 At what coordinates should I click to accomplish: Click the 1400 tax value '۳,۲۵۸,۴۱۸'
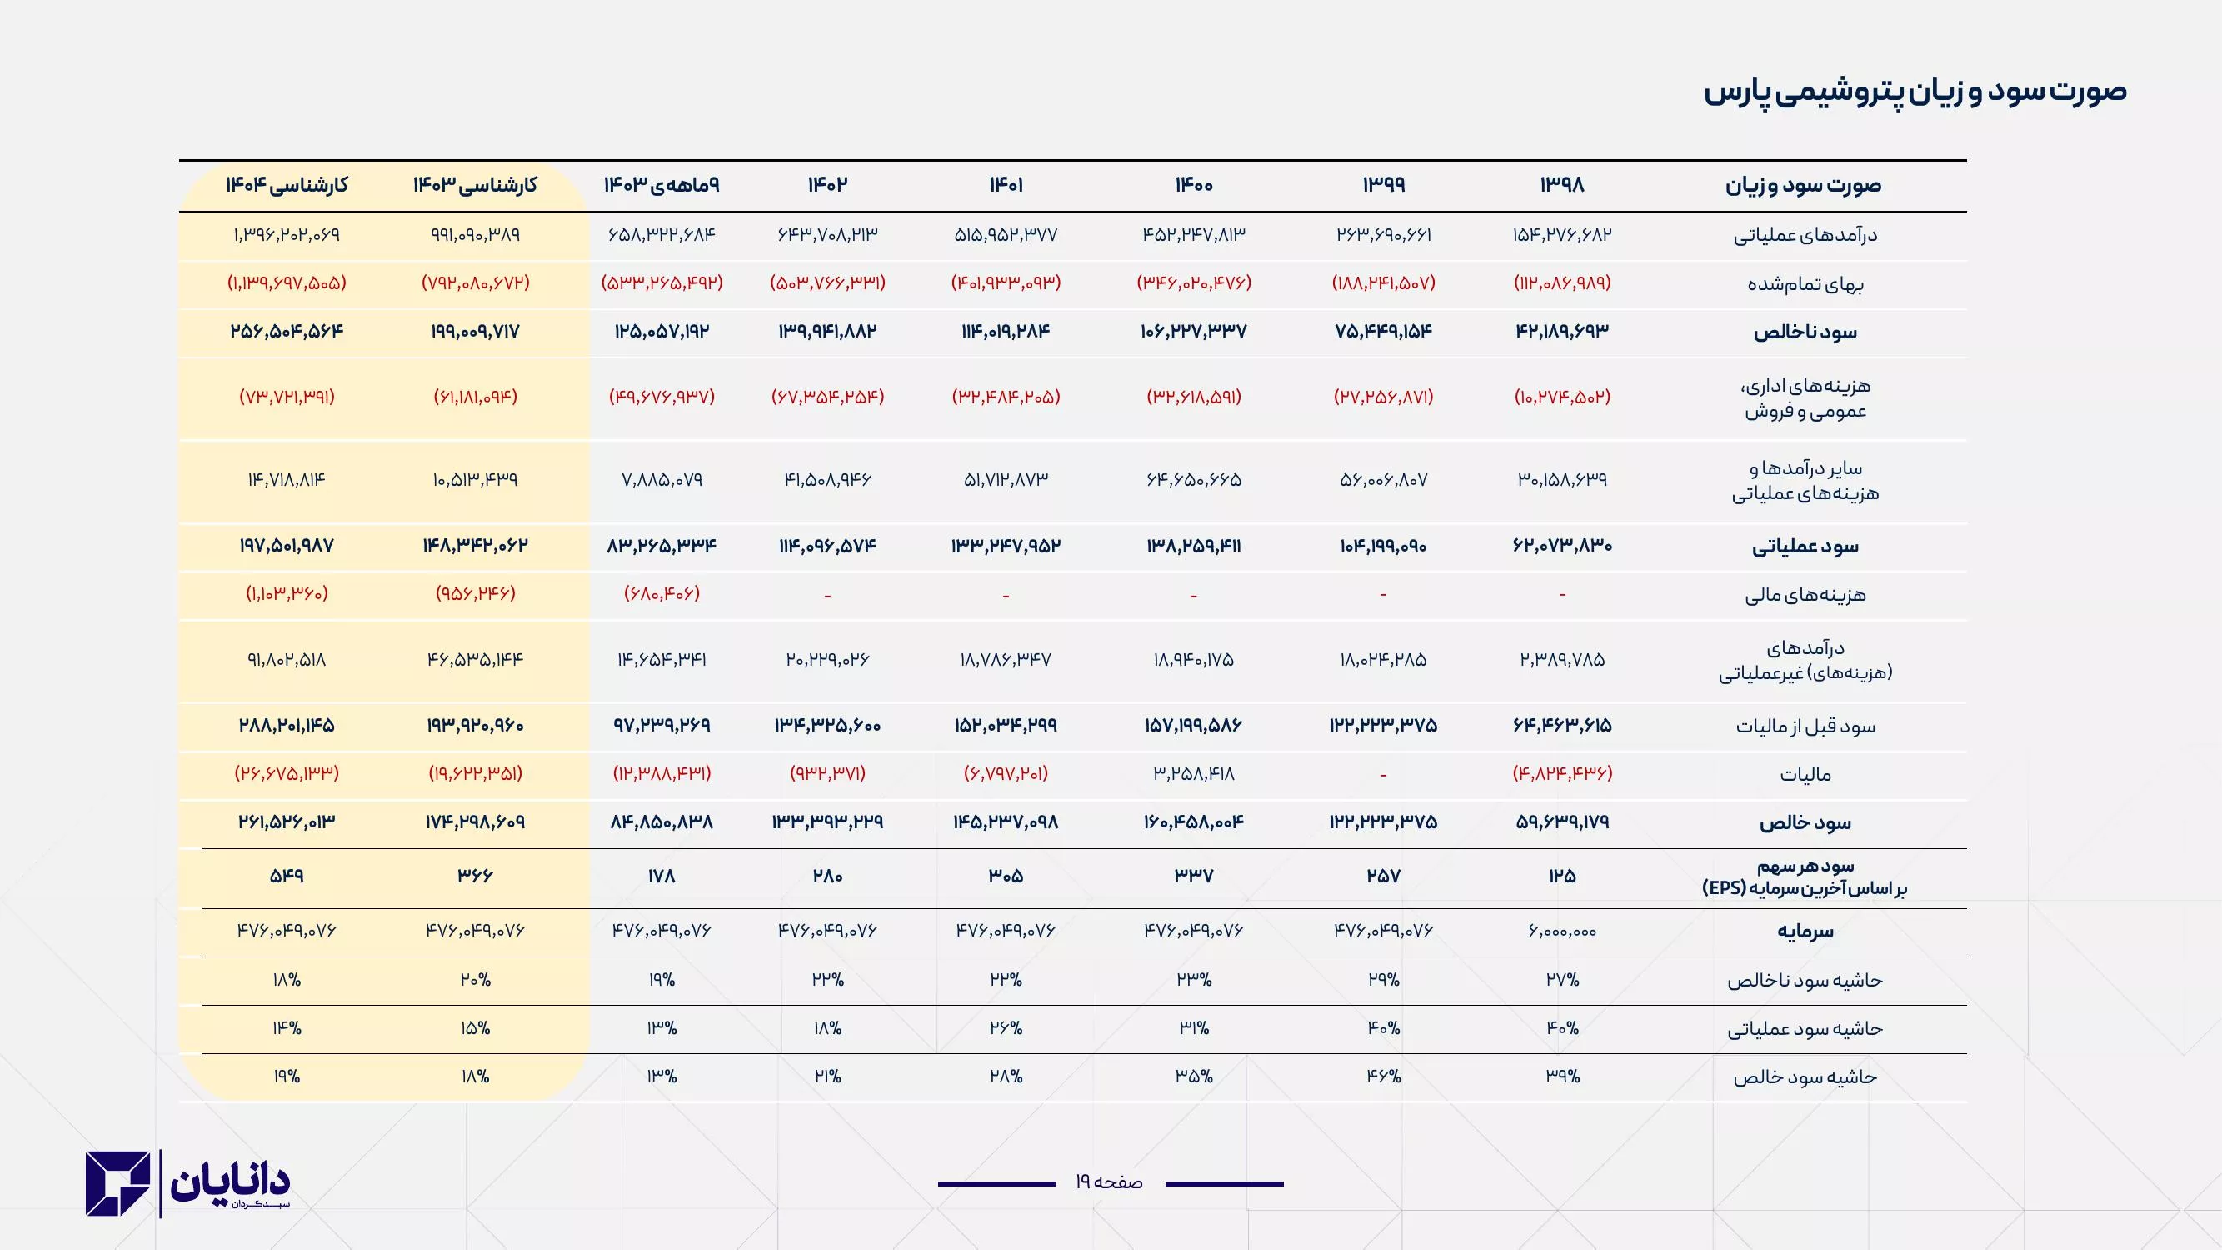[x=1194, y=774]
